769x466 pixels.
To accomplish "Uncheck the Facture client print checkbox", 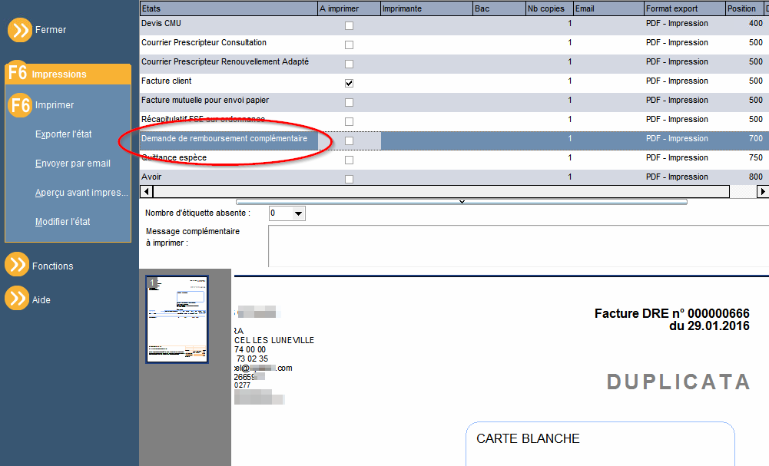I will click(x=350, y=84).
